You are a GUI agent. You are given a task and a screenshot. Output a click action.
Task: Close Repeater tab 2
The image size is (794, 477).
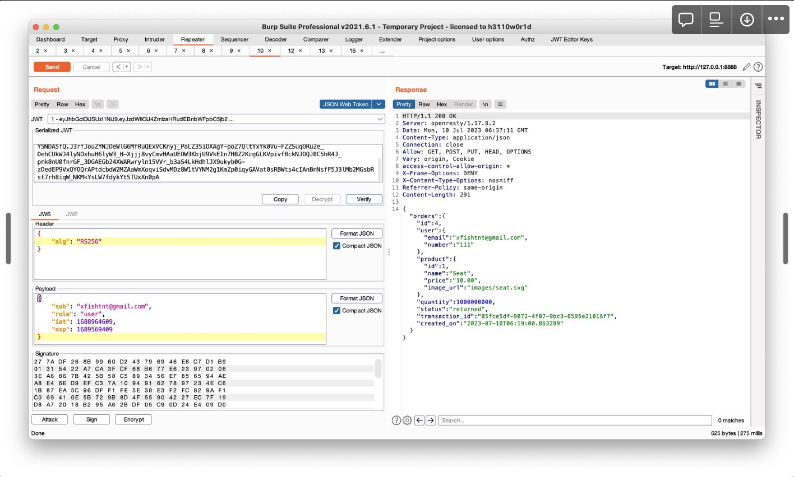46,51
